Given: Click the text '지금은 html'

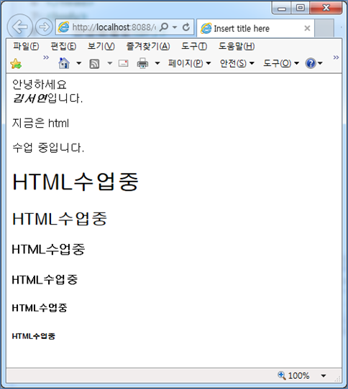Looking at the screenshot, I should click(40, 123).
